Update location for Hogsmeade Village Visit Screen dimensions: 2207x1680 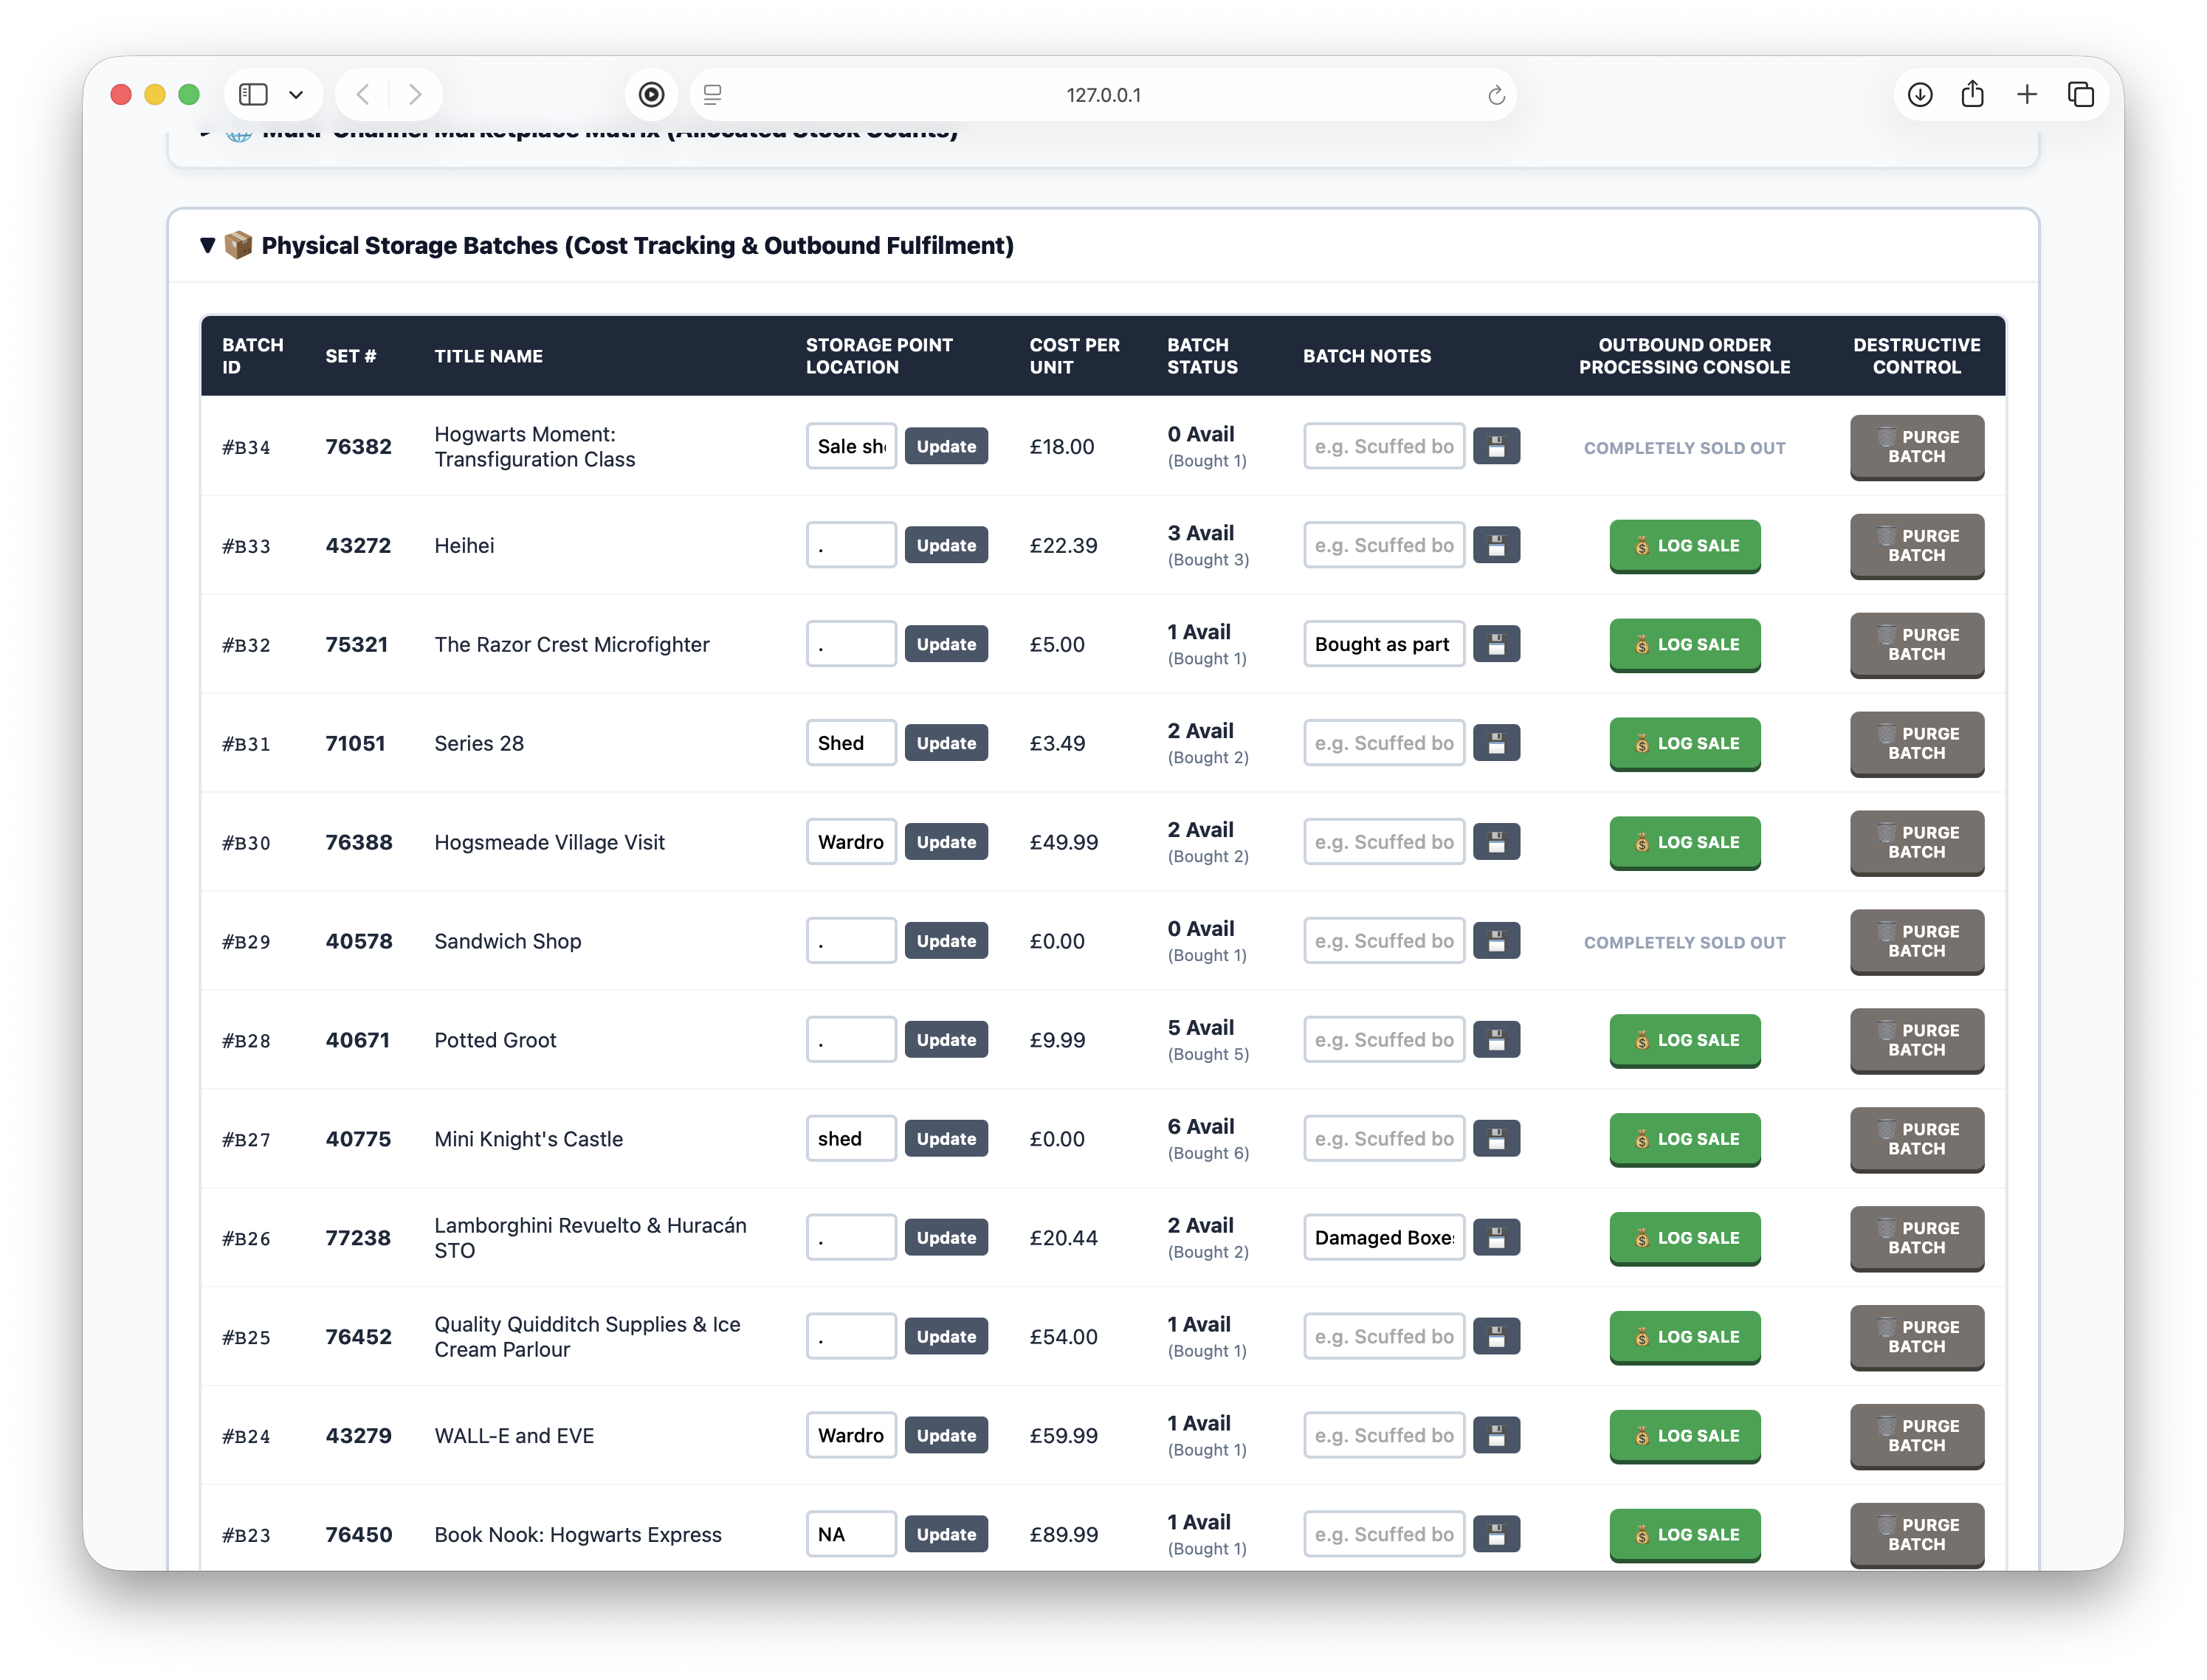[x=946, y=842]
